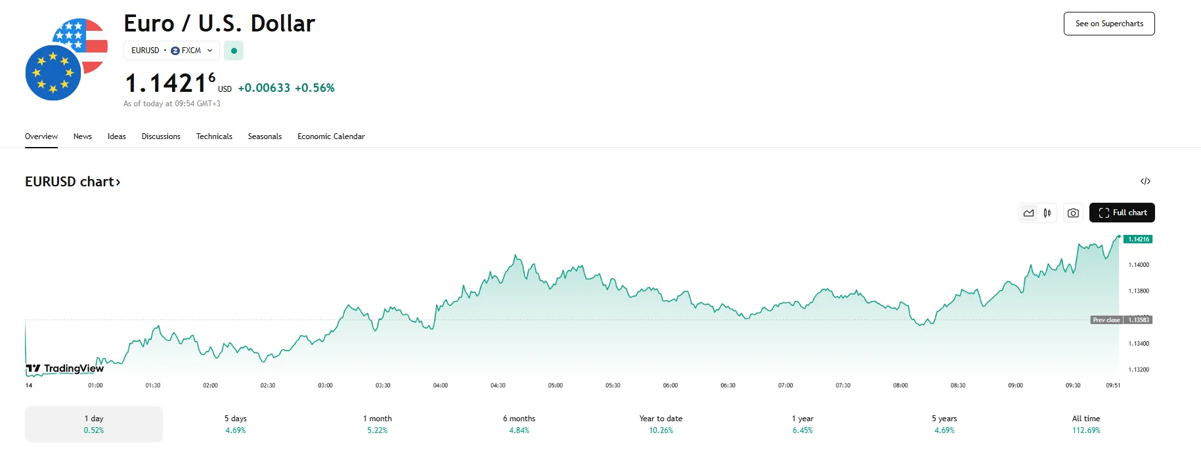Image resolution: width=1201 pixels, height=456 pixels.
Task: Open the Full chart view
Action: 1122,213
